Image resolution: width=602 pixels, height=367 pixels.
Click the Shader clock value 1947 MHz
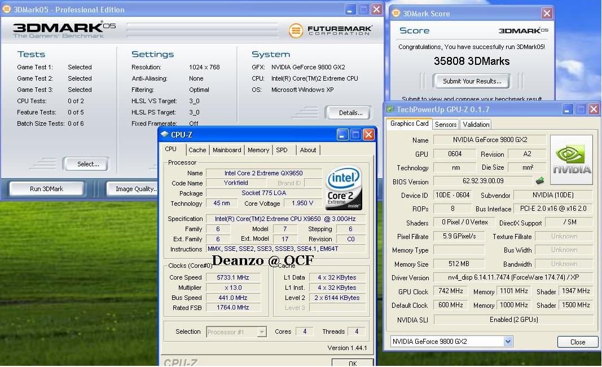(576, 291)
